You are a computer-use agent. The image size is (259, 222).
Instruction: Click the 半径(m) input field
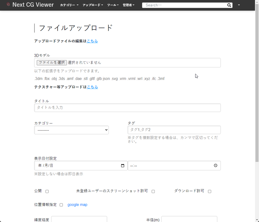(189, 219)
